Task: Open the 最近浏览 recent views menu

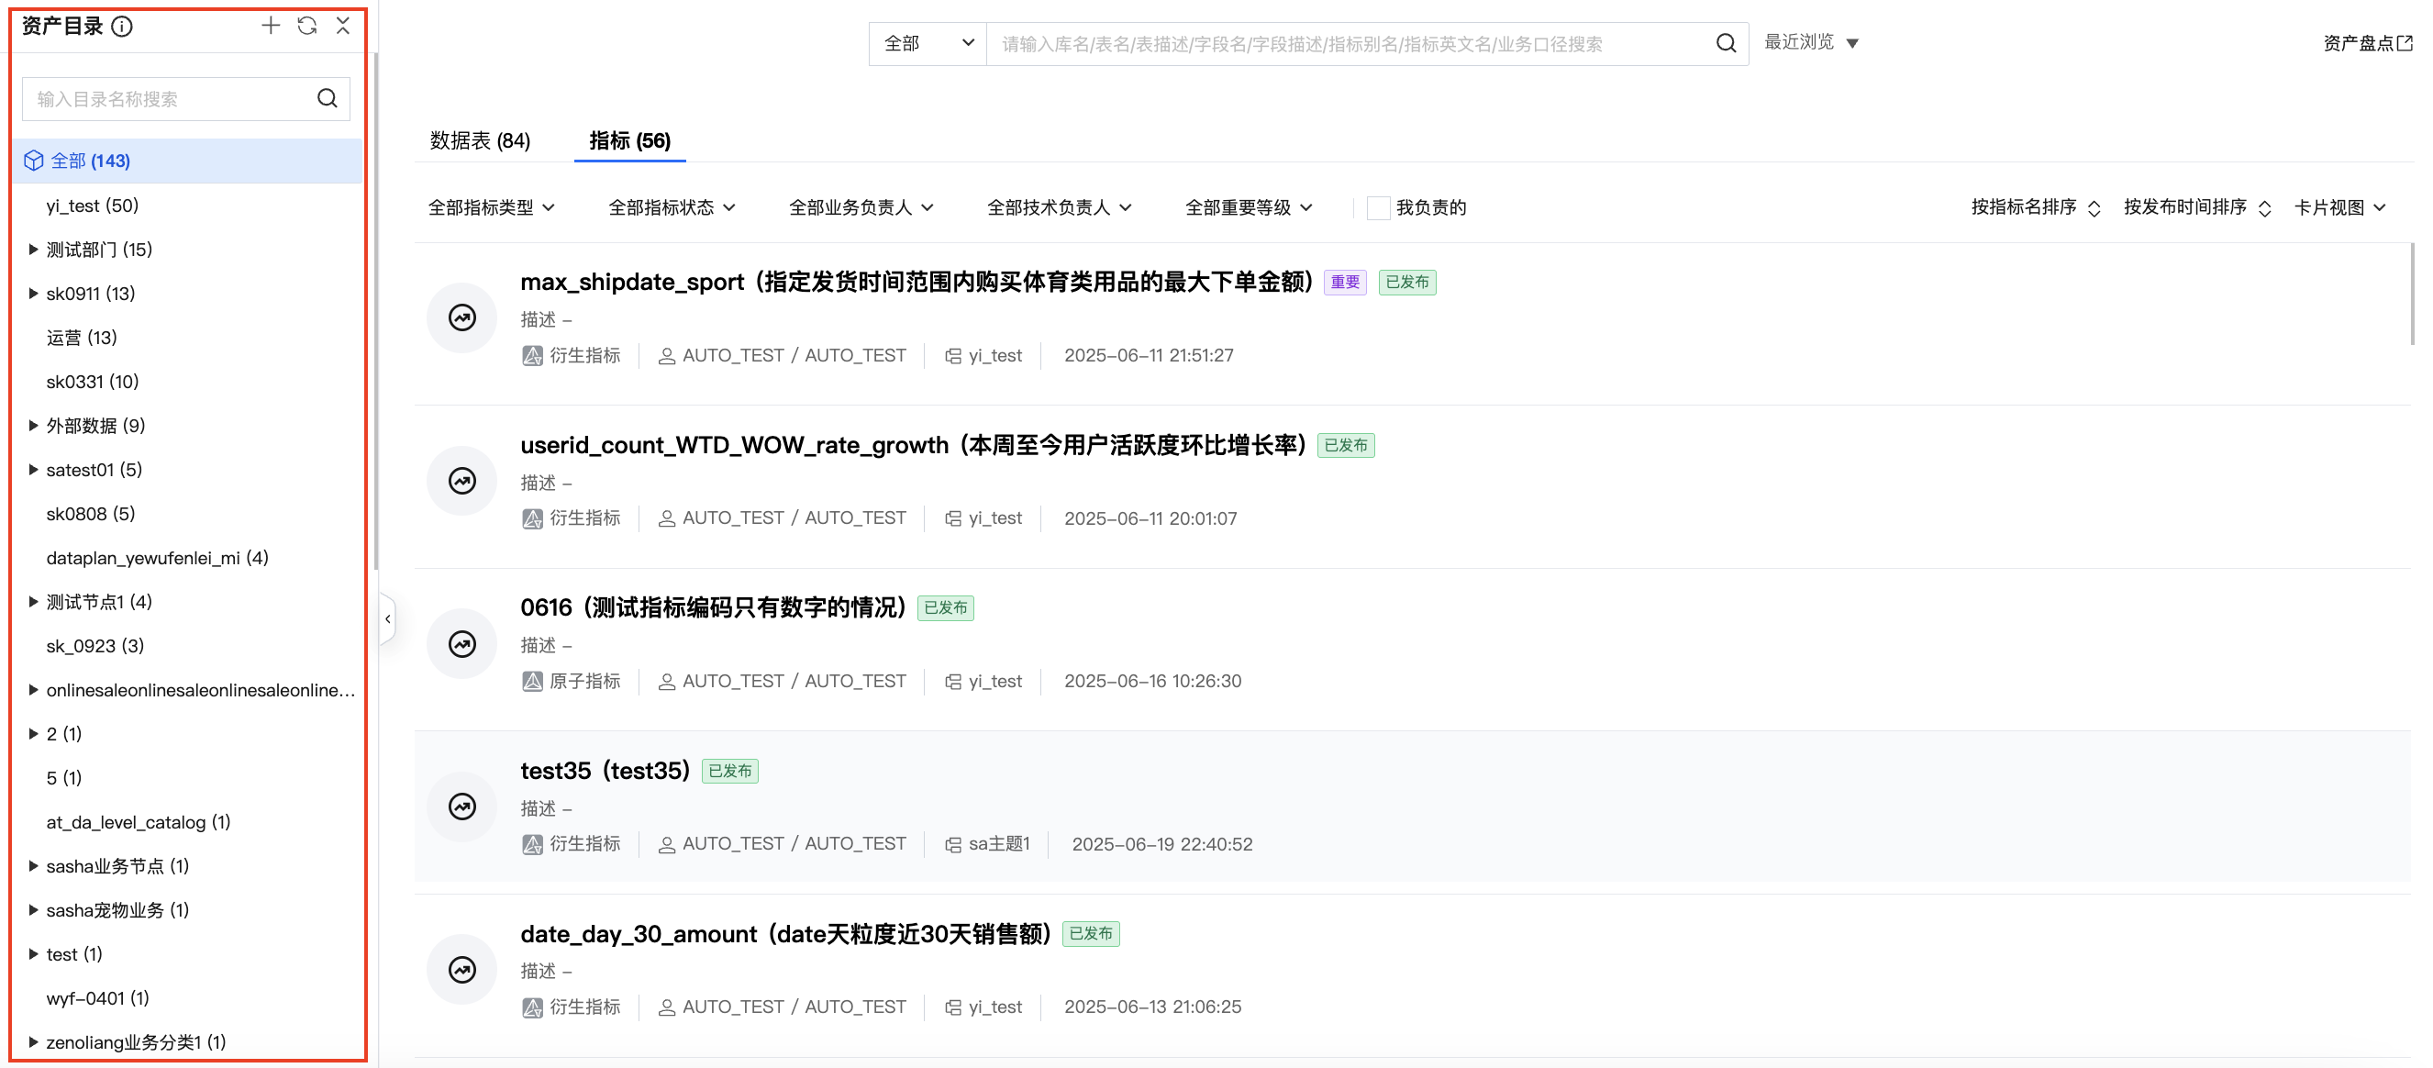Action: click(x=1811, y=42)
